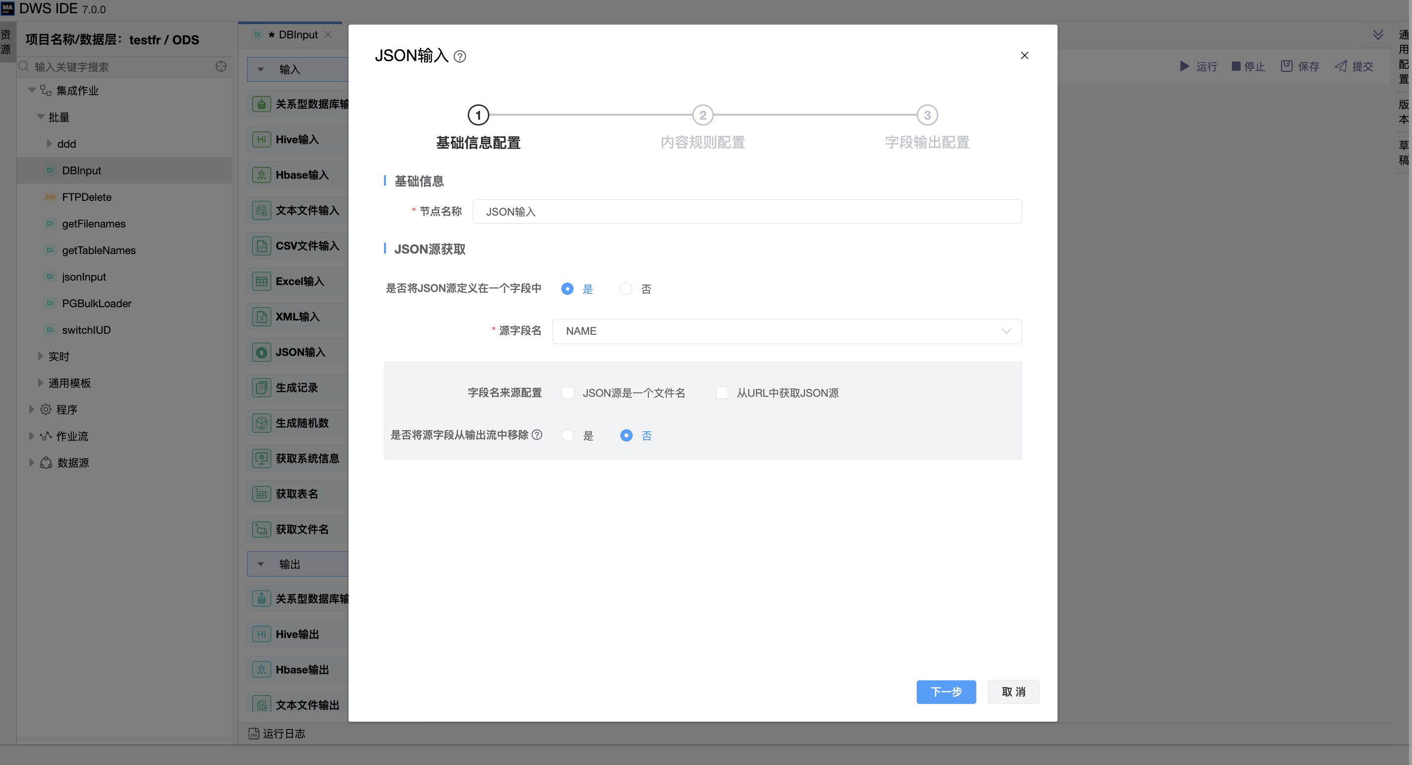Screen dimensions: 1412x765
Task: Open the 源字段名 NAME dropdown
Action: pyautogui.click(x=786, y=331)
